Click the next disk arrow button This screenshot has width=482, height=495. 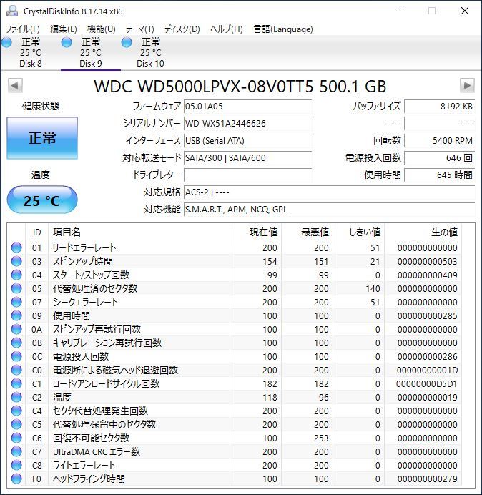click(x=467, y=86)
